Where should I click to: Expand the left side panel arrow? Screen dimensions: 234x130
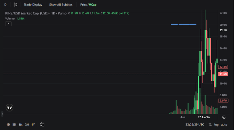pos(2,114)
